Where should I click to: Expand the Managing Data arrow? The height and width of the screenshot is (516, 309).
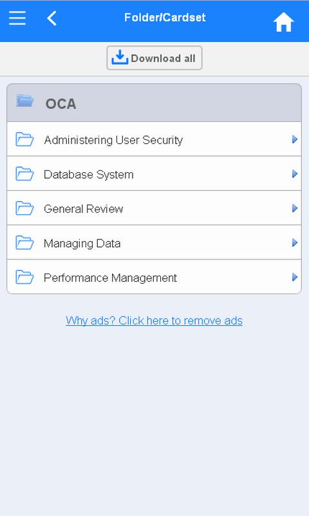click(x=295, y=243)
